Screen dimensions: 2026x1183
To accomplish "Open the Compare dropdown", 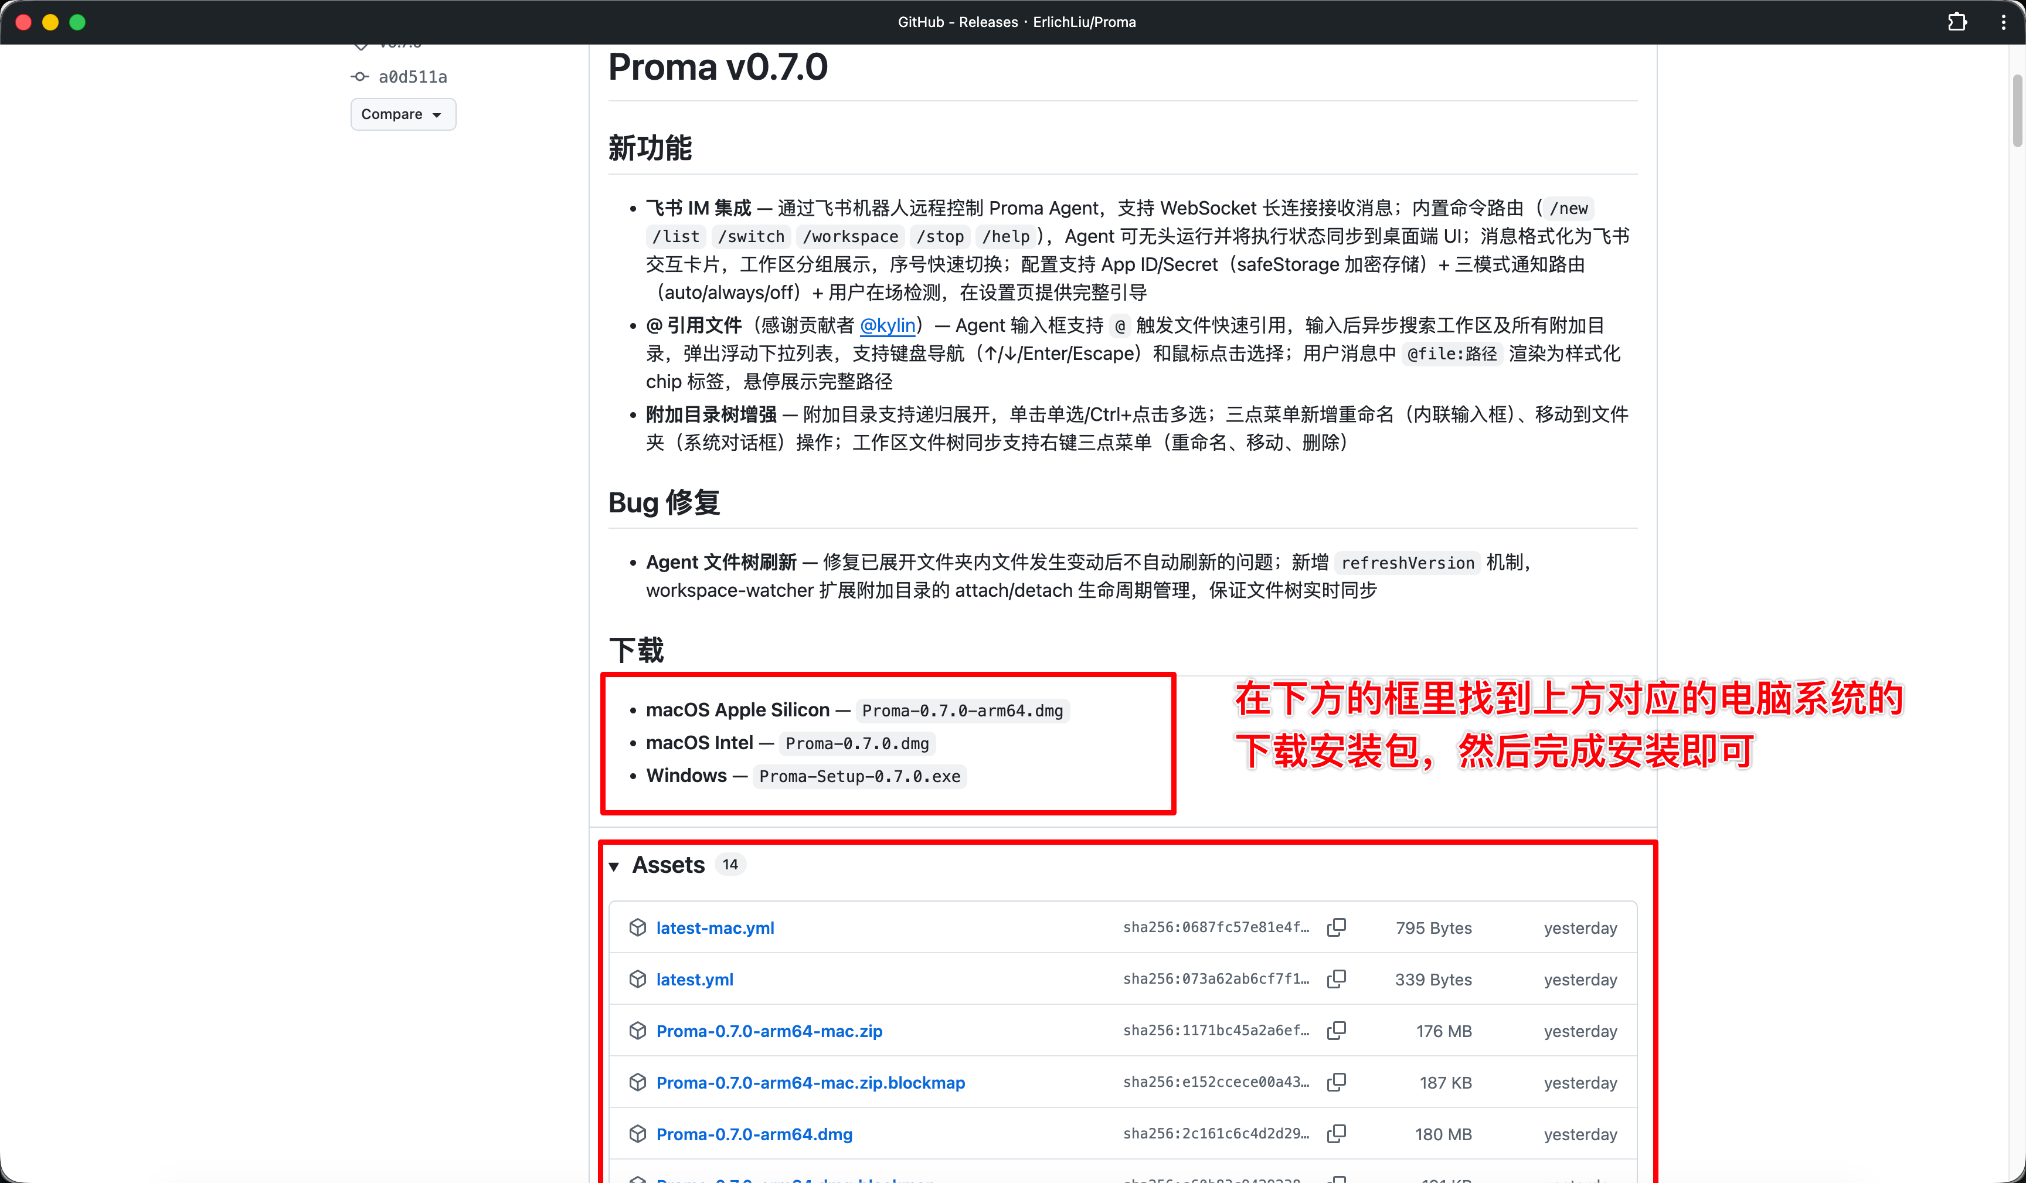I will click(x=402, y=114).
